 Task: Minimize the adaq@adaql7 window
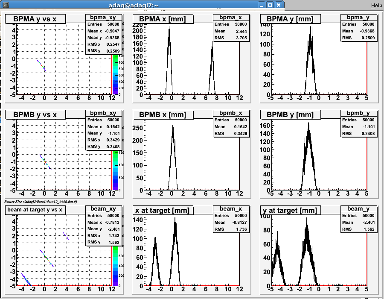(x=262, y=5)
